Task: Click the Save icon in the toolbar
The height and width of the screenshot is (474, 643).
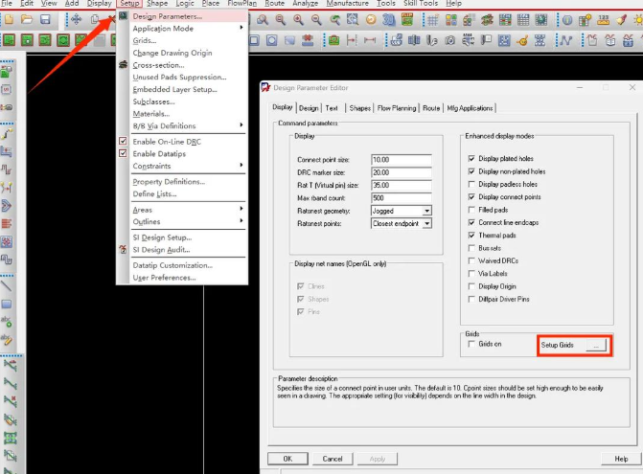Action: tap(49, 20)
